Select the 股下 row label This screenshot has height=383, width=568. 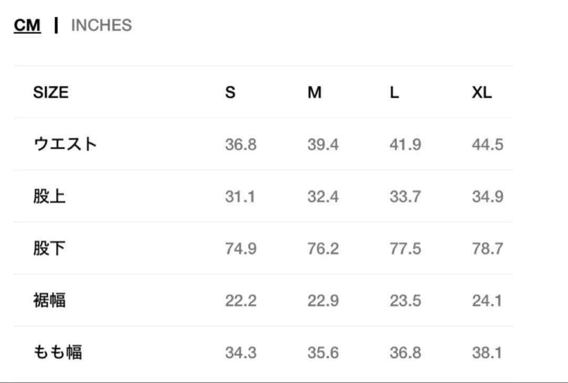(49, 249)
